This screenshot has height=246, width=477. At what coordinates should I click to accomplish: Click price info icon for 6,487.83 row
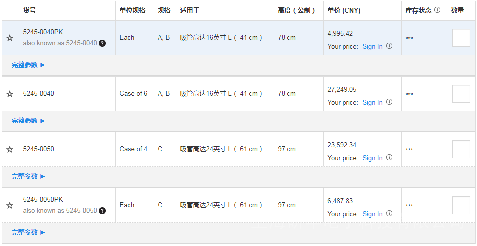(x=389, y=214)
